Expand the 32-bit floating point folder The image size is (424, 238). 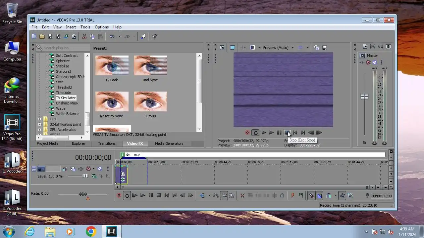40,124
